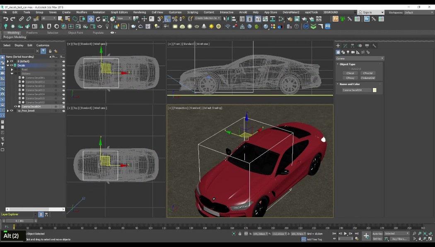Switch to the Freeform ribbon tab

tap(31, 32)
